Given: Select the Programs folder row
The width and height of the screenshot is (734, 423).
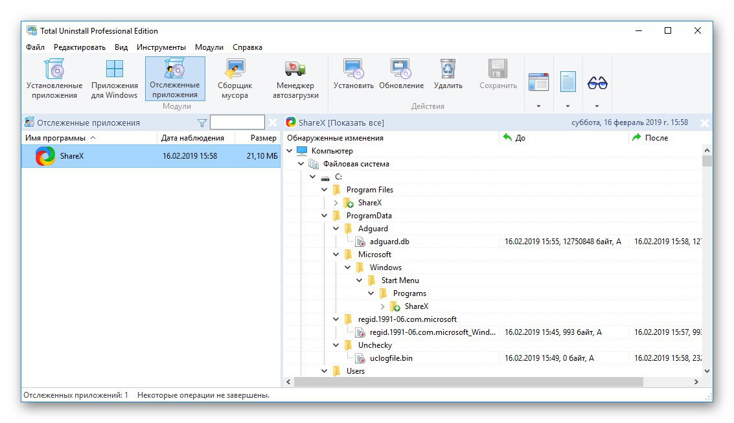Looking at the screenshot, I should [x=409, y=293].
